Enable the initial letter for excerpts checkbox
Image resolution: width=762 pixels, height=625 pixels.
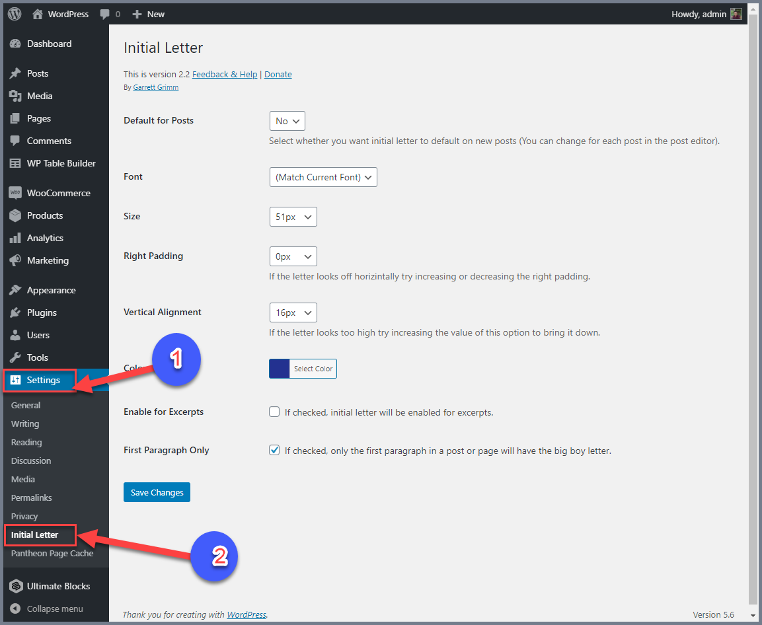click(274, 412)
